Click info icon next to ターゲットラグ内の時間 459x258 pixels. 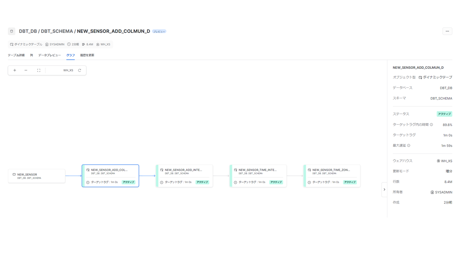[x=431, y=125]
